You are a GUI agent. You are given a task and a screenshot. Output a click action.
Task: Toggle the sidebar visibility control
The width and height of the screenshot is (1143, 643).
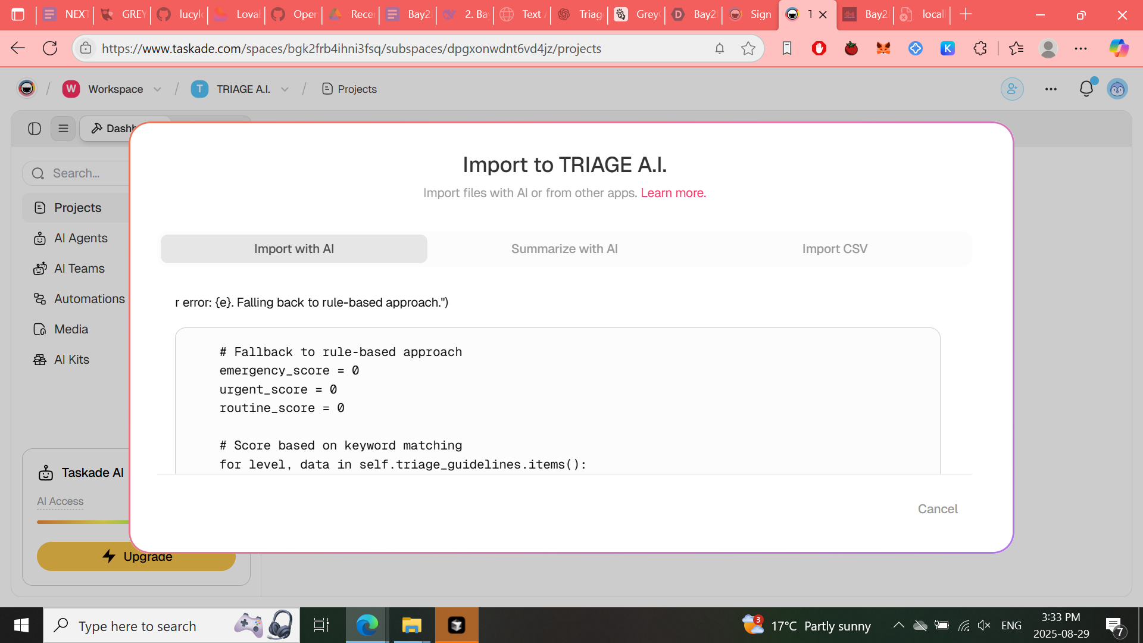tap(34, 129)
